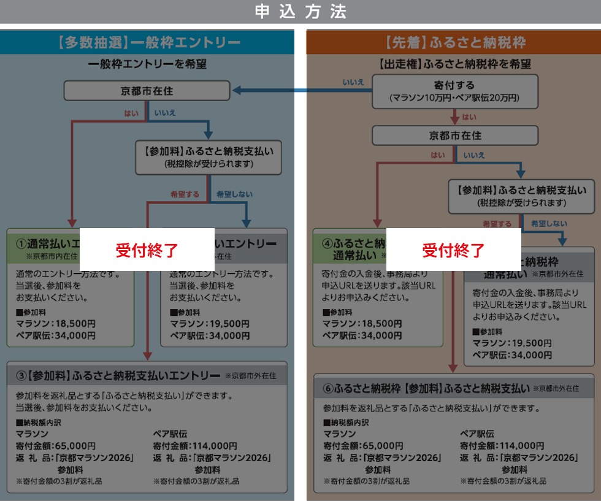
Task: Click 希望しない label in orange column
Action: coord(549,223)
